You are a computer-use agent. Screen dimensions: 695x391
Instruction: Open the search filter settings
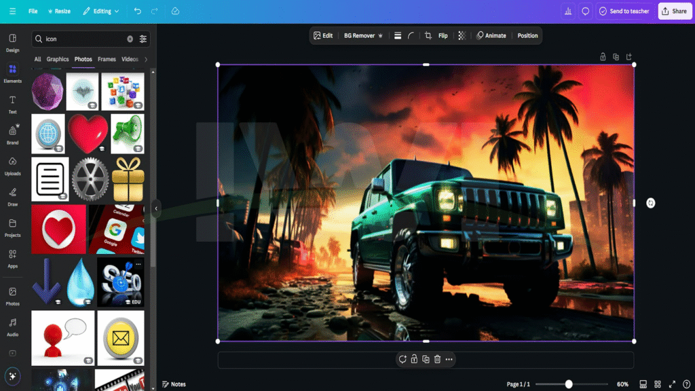point(143,39)
